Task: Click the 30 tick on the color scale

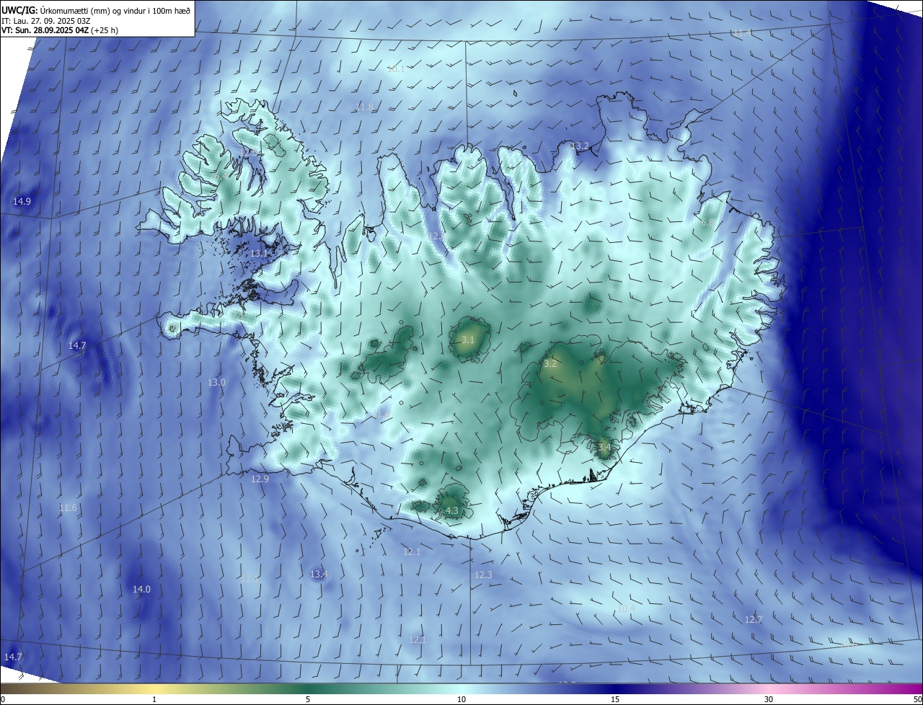Action: click(x=769, y=699)
